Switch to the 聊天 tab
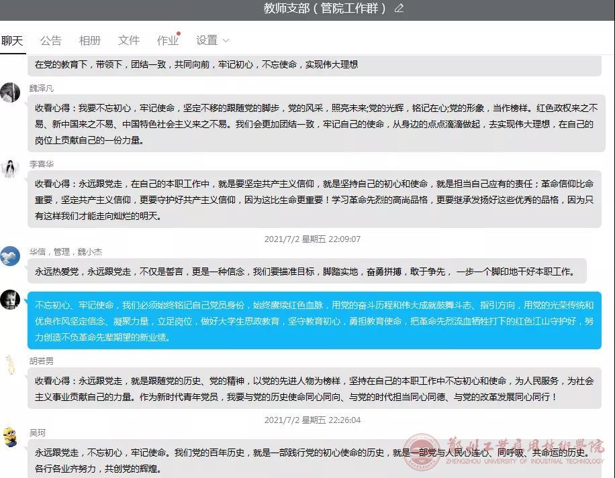This screenshot has width=615, height=478. 12,41
